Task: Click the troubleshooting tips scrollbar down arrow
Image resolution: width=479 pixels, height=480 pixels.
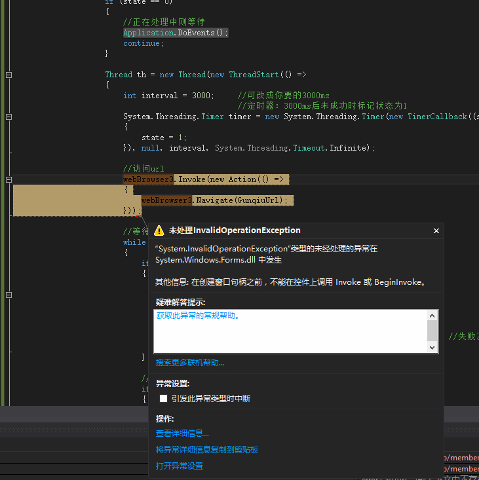Action: pos(432,348)
